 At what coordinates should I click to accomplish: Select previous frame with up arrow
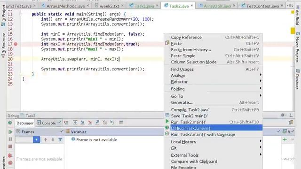(46, 140)
